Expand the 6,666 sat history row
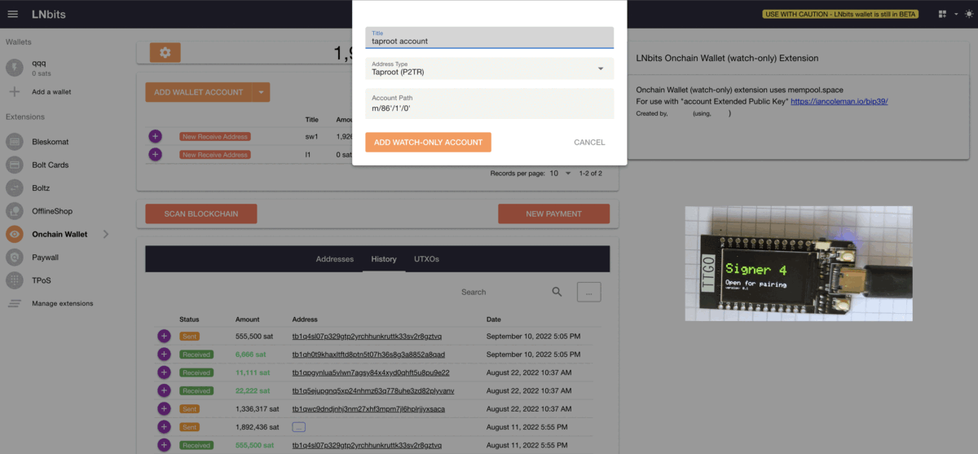978x454 pixels. tap(163, 354)
